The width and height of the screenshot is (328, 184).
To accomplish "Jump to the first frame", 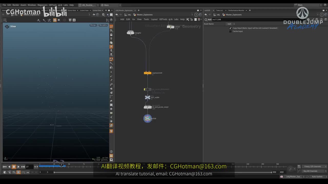I will [x=5, y=167].
